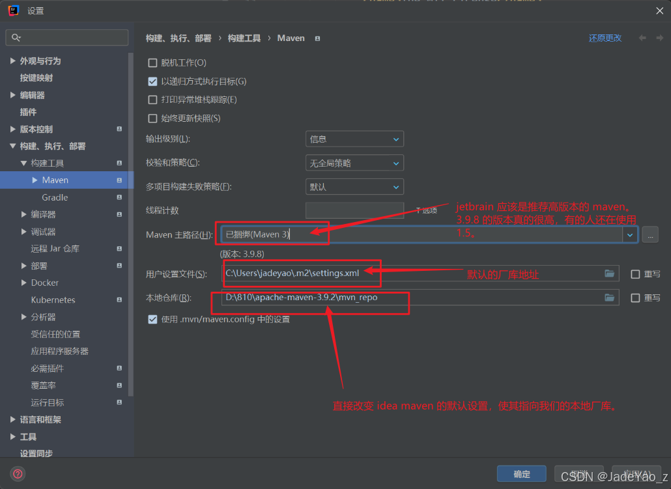Toggle 使用 .mvn/maven.config 中的设置 checkbox
This screenshot has height=489, width=671.
pyautogui.click(x=152, y=319)
